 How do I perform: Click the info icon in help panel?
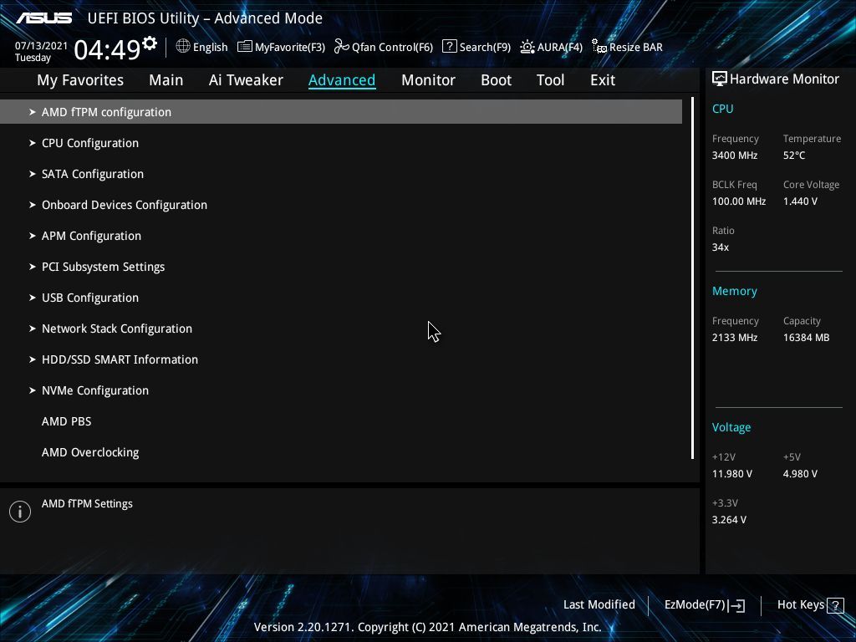(20, 512)
